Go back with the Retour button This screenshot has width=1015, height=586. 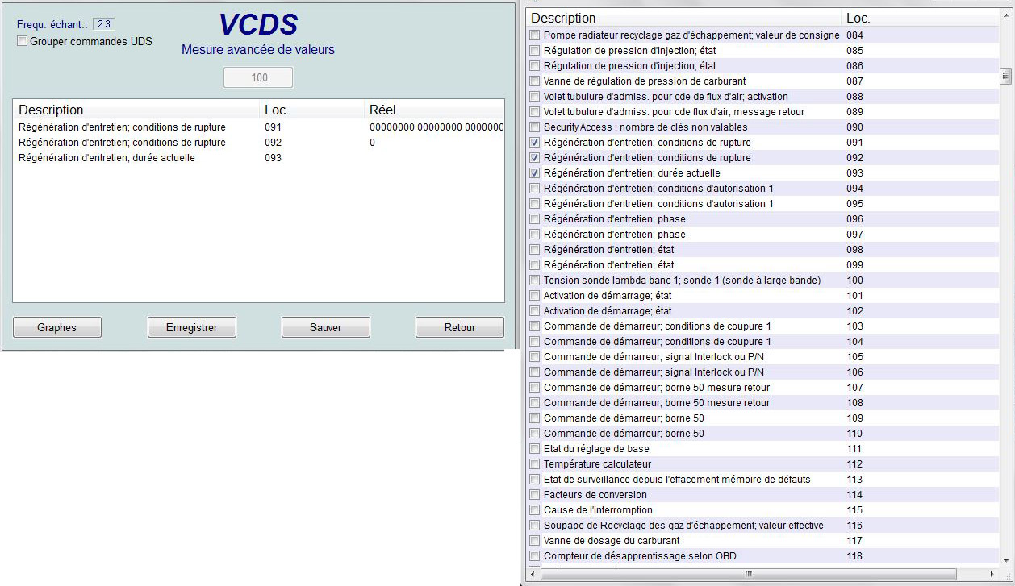point(460,327)
